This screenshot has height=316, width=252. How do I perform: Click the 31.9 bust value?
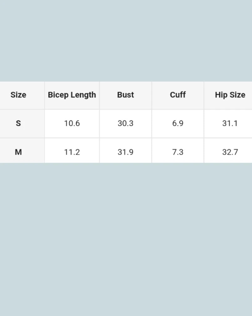pyautogui.click(x=126, y=152)
